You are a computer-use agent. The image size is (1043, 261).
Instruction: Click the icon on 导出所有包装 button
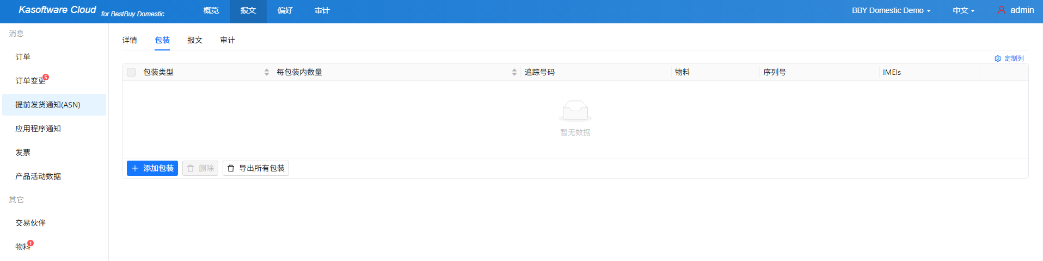click(231, 168)
